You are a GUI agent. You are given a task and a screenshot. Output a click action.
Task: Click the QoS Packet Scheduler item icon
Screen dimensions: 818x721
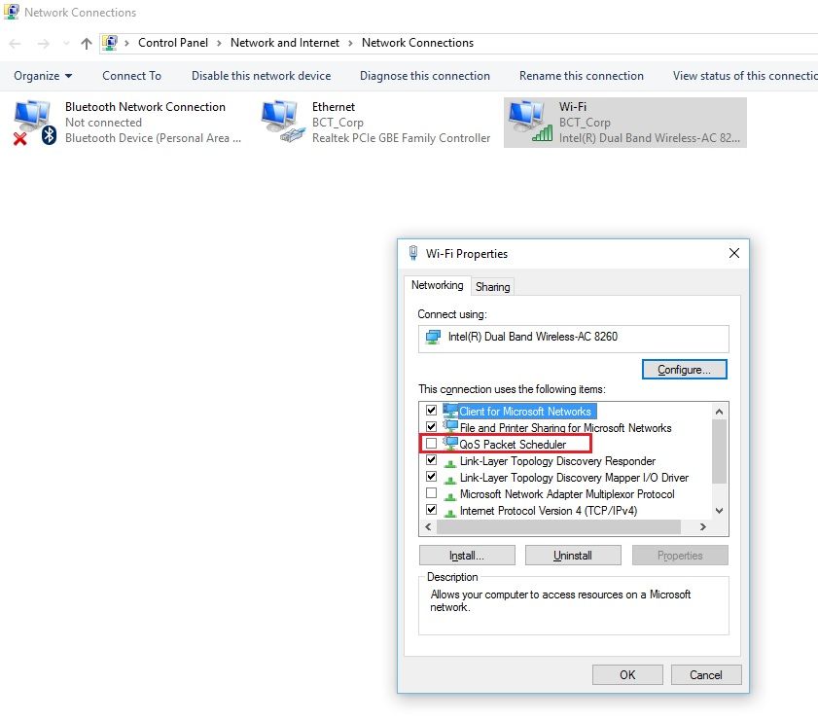click(450, 444)
